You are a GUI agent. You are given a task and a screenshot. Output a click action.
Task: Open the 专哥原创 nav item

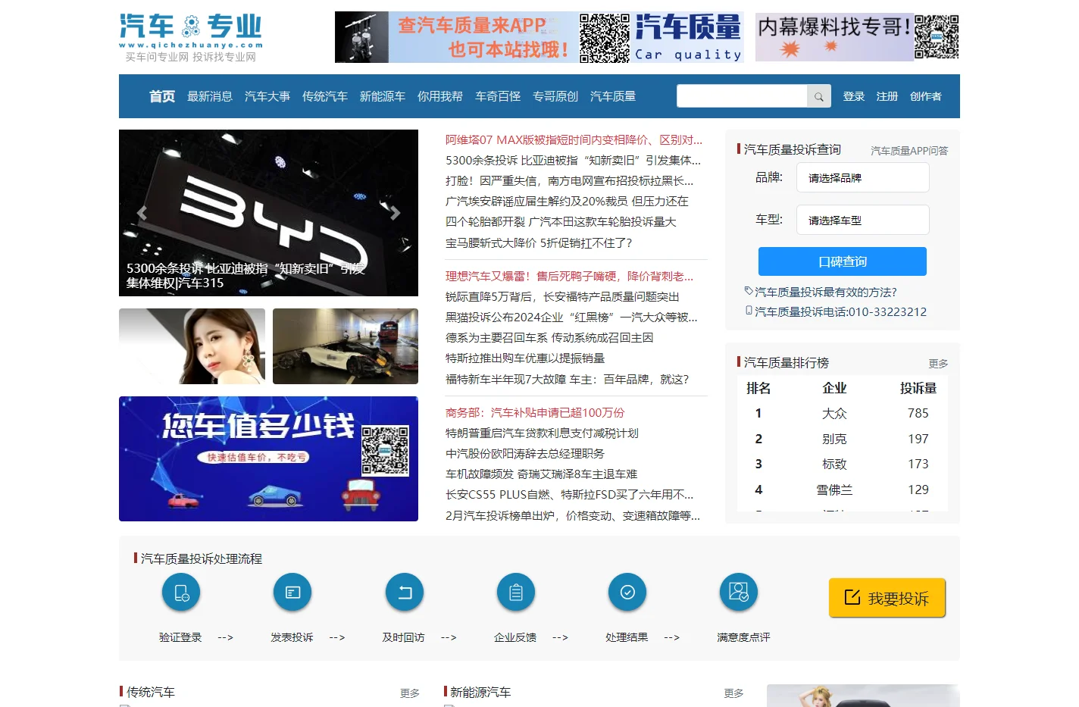click(555, 96)
